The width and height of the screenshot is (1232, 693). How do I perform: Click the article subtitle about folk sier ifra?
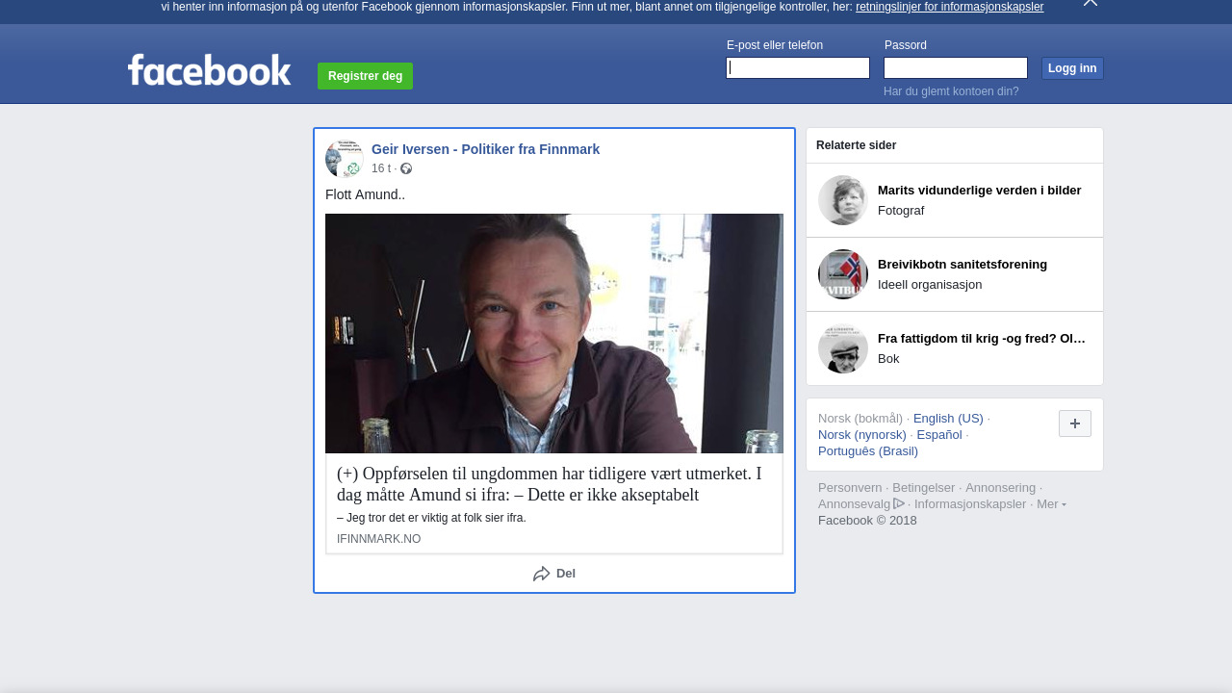(x=431, y=518)
